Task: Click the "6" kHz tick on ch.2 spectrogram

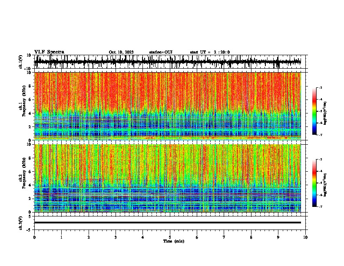Action: pos(30,172)
